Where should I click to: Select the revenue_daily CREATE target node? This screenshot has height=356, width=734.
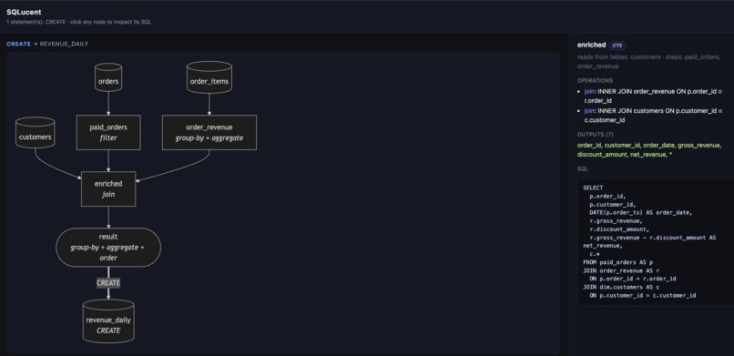pyautogui.click(x=108, y=320)
